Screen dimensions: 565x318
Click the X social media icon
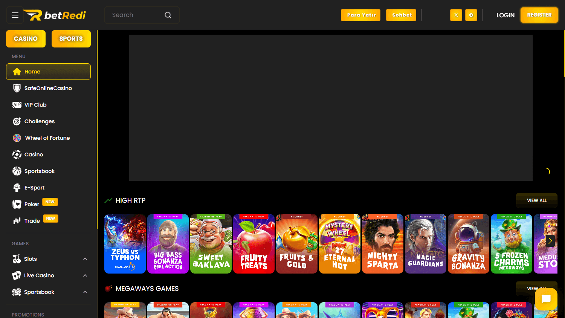456,15
